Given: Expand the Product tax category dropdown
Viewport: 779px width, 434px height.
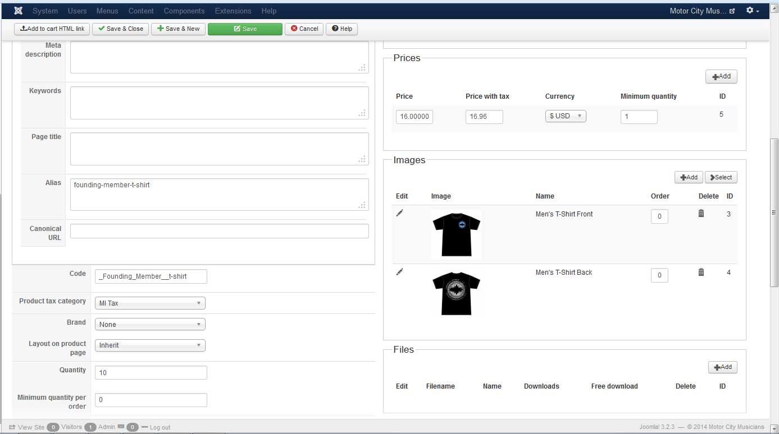Looking at the screenshot, I should (x=150, y=303).
